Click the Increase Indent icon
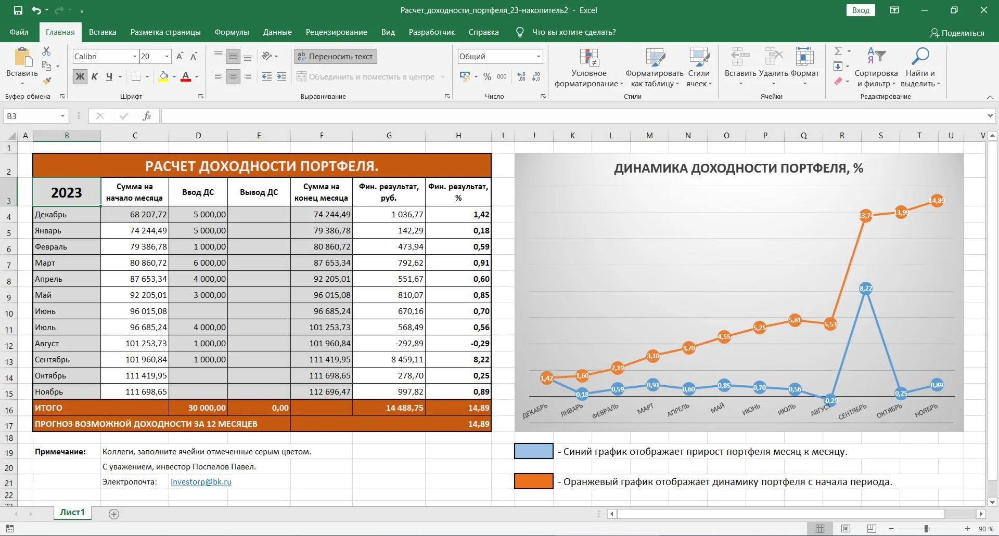This screenshot has width=999, height=536. pyautogui.click(x=281, y=76)
